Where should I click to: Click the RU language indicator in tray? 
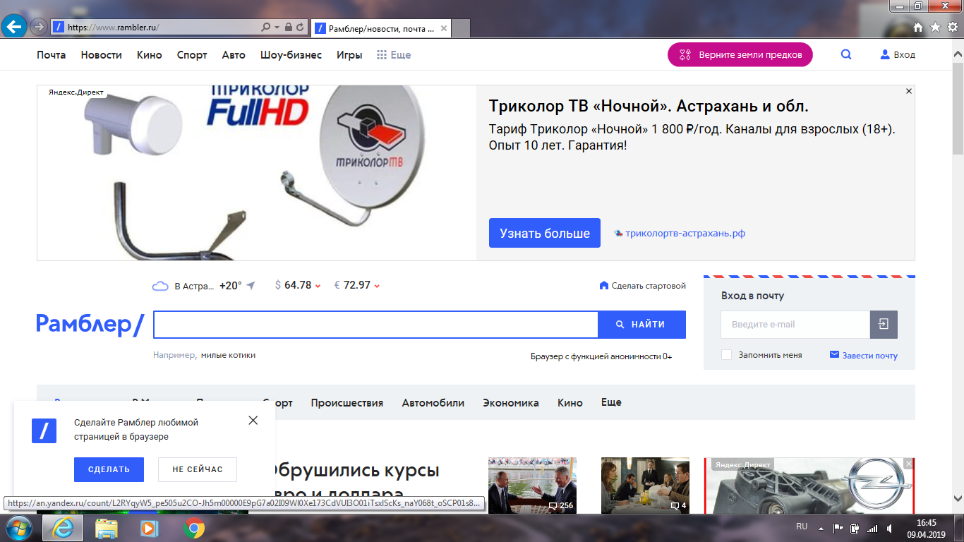click(801, 526)
